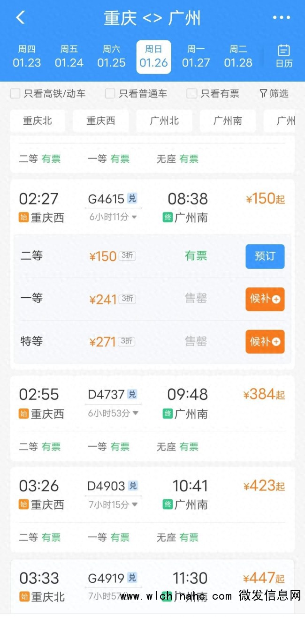305x617 pixels.
Task: Tap 候补+ for the sold-out first class seat
Action: pos(265,299)
